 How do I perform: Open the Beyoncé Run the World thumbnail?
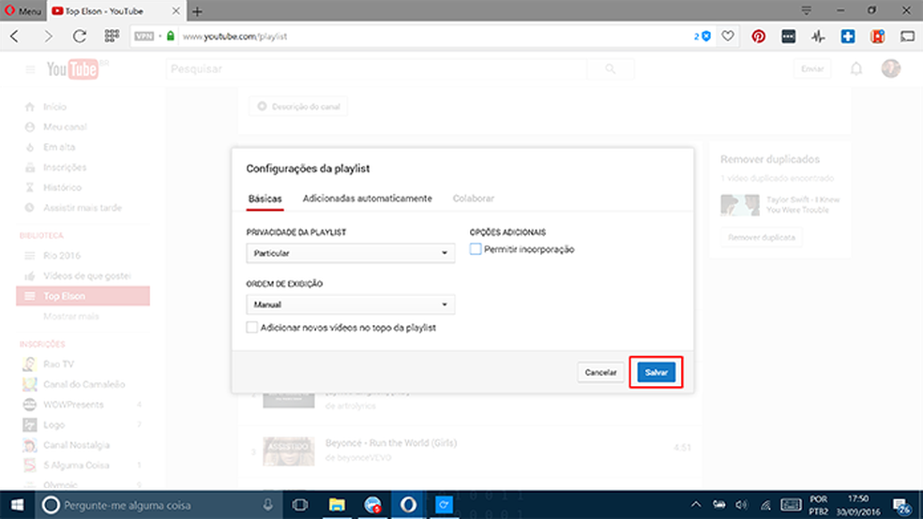point(289,452)
